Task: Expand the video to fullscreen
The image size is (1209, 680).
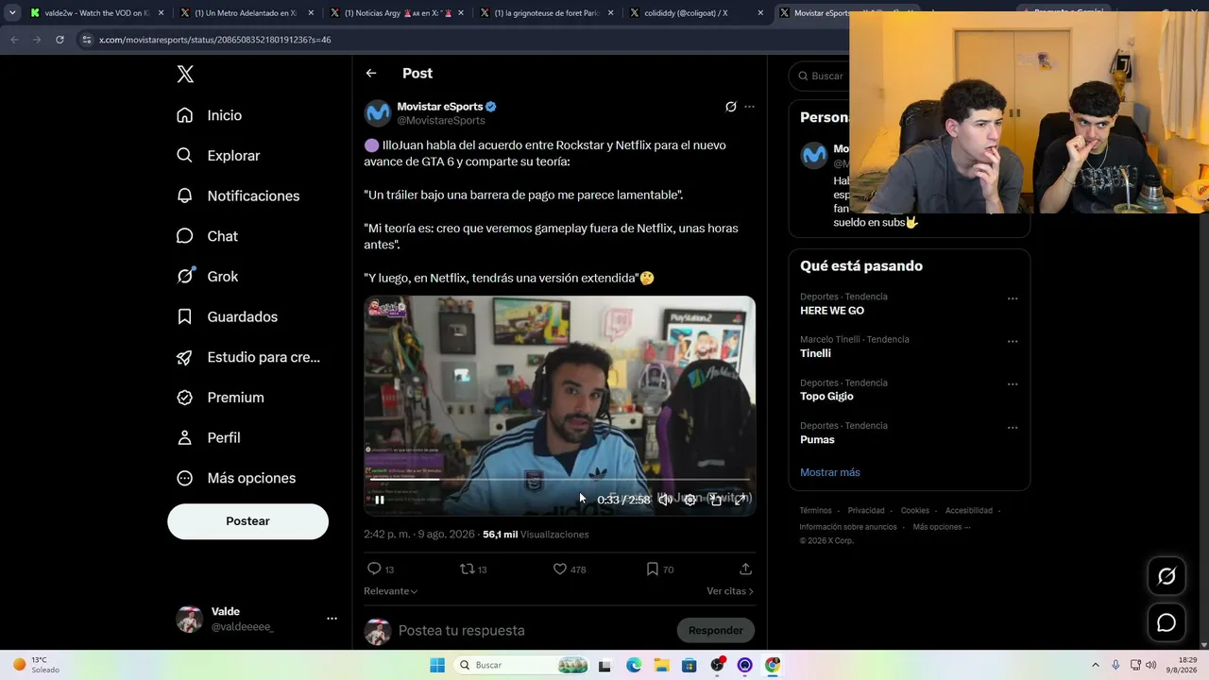Action: [x=741, y=500]
